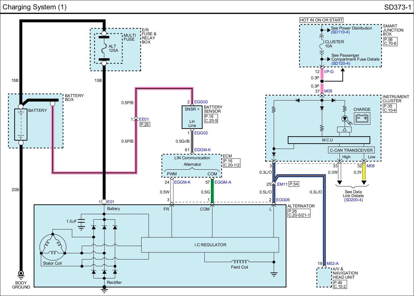Follow the SD200-4 data link reference
414x296 pixels.
(x=353, y=200)
